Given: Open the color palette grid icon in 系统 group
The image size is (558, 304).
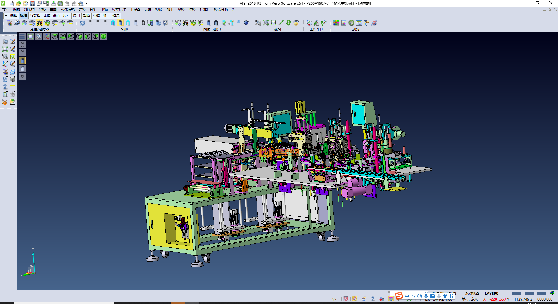Looking at the screenshot, I should click(336, 23).
